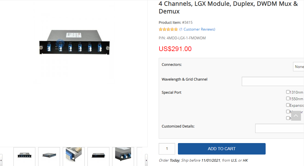Show the third thumbnail with fiber close-up

74,156
